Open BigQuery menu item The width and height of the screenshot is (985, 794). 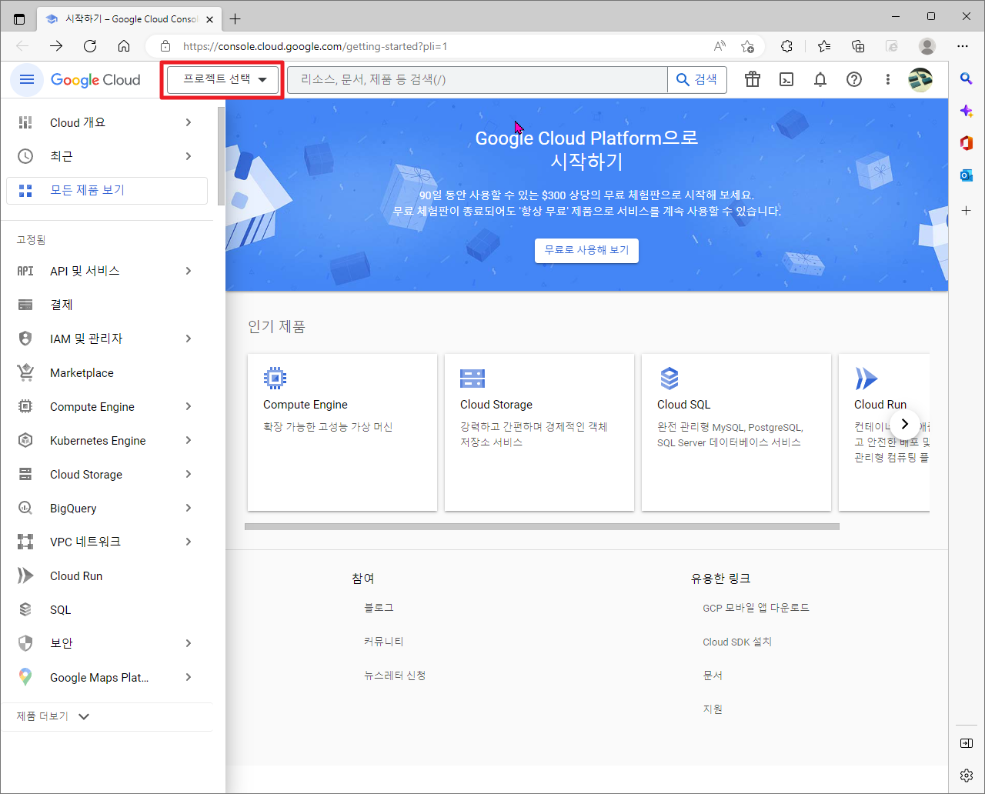point(107,508)
